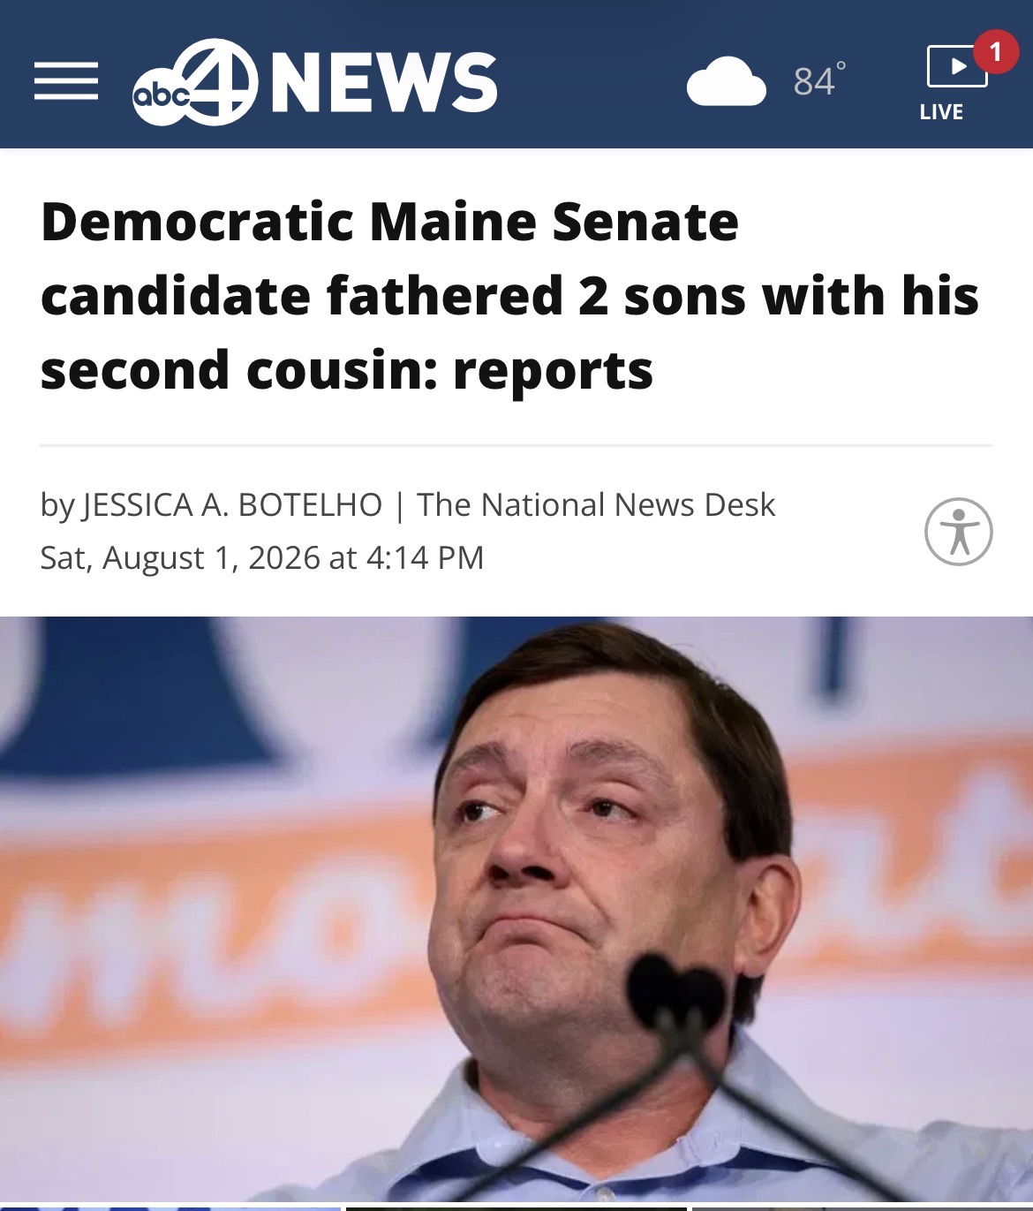Open the accessibility options icon

(x=959, y=532)
